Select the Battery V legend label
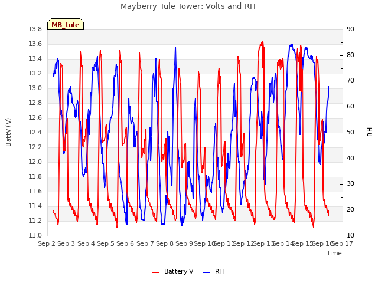This screenshot has width=378, height=283. point(178,271)
